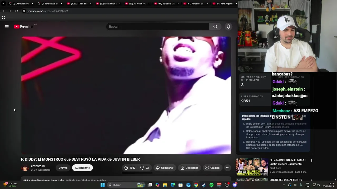Dislike the video showing 93

(145, 168)
